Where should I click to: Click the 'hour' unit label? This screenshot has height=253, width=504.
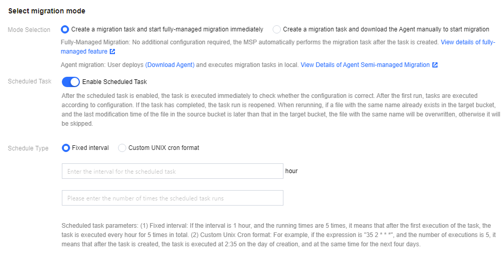(291, 171)
